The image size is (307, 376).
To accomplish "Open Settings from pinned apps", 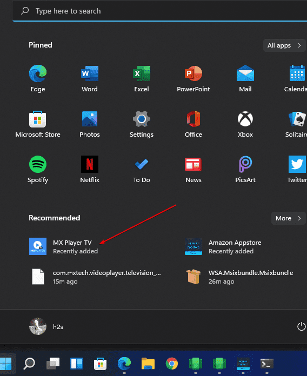I will tap(142, 124).
